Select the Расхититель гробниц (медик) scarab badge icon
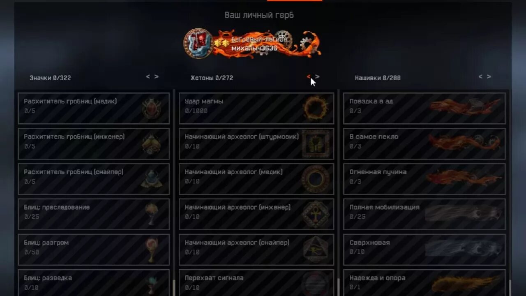Viewport: 526px width, 296px height. tap(150, 109)
